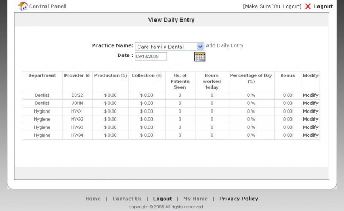Viewport: 344px width, 211px height.
Task: Open the Practice Name dropdown
Action: click(170, 47)
